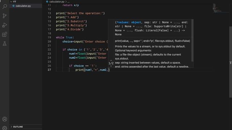Screen dimensions: 232x130
Task: Click the '1.Add' string on line 14
Action: point(71,17)
